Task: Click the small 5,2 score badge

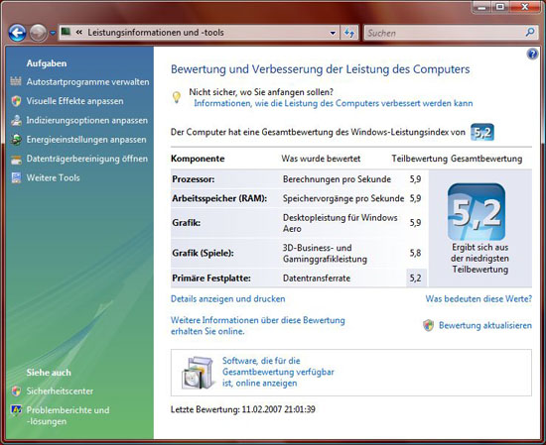Action: coord(482,132)
